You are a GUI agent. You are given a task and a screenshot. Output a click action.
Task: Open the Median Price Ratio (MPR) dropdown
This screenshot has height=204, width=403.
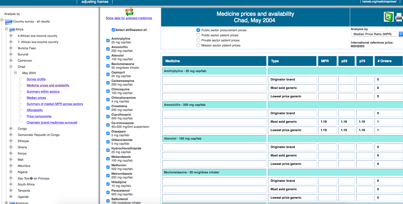[x=377, y=34]
